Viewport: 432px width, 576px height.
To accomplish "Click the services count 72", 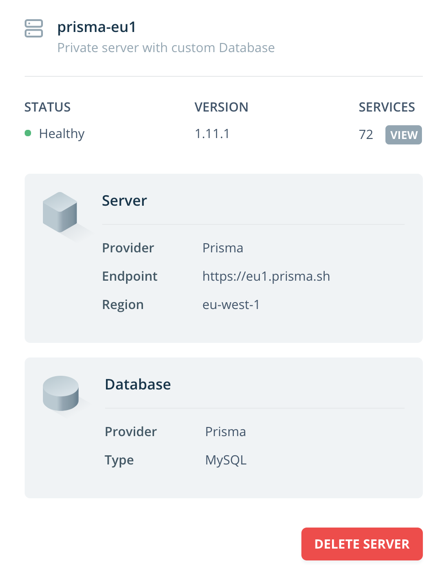I will (366, 133).
